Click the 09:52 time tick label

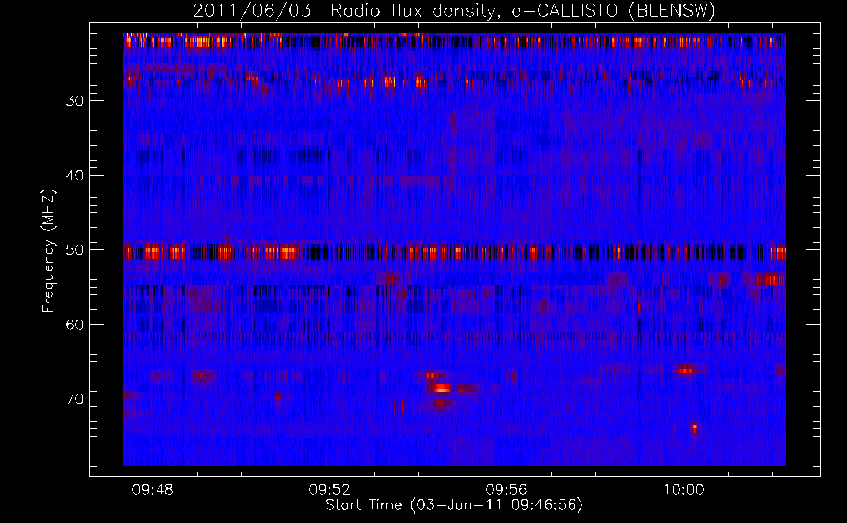[x=330, y=490]
